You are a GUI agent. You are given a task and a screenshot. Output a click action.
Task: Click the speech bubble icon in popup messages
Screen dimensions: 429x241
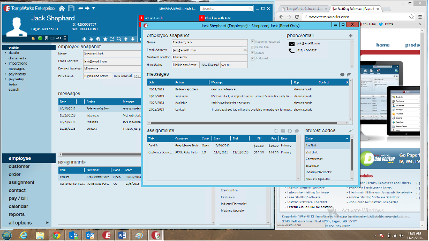click(342, 74)
